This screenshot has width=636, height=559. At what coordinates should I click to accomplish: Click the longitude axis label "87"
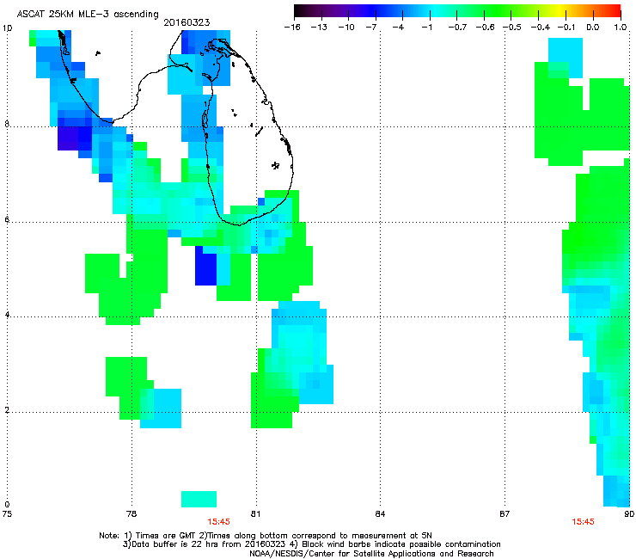pyautogui.click(x=505, y=514)
